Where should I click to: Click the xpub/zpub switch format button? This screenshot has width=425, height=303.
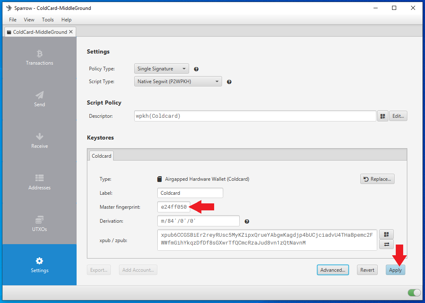[x=387, y=245]
